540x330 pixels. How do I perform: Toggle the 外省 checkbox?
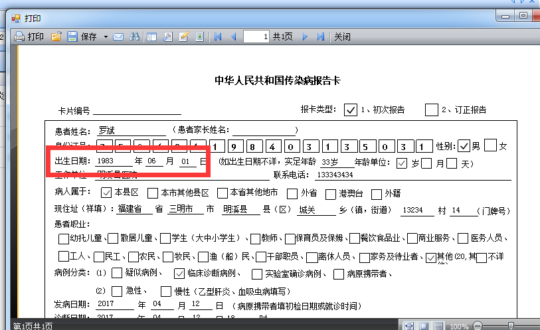click(292, 194)
